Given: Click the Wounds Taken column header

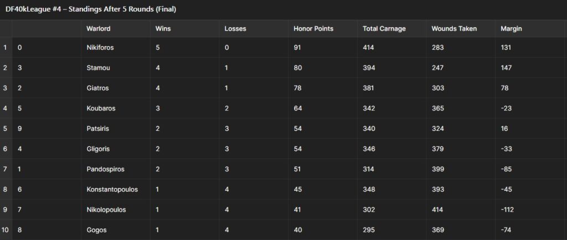Looking at the screenshot, I should coord(454,29).
